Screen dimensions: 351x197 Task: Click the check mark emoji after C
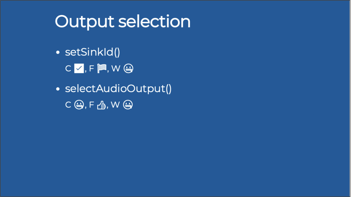(79, 68)
